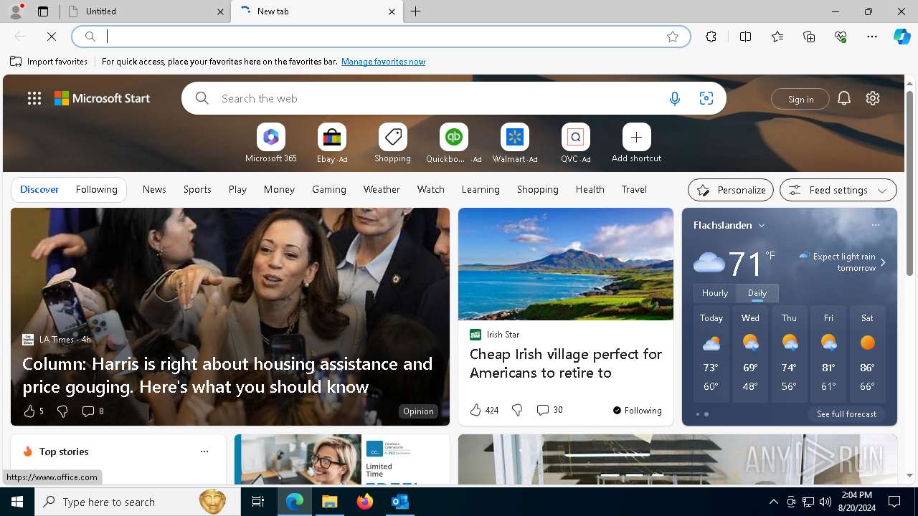The width and height of the screenshot is (918, 516).
Task: Toggle split screen view
Action: (745, 37)
